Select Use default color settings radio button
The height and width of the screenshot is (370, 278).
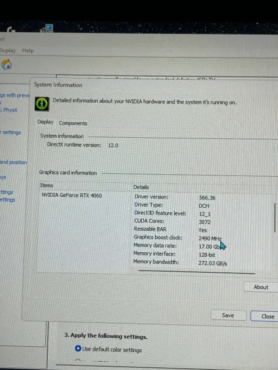[x=78, y=348]
